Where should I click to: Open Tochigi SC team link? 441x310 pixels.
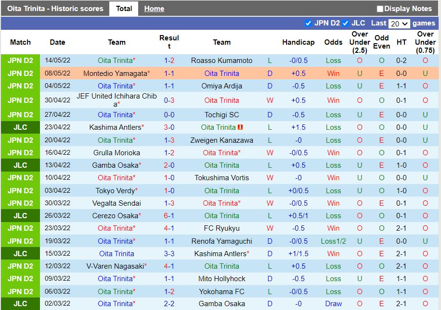(221, 115)
